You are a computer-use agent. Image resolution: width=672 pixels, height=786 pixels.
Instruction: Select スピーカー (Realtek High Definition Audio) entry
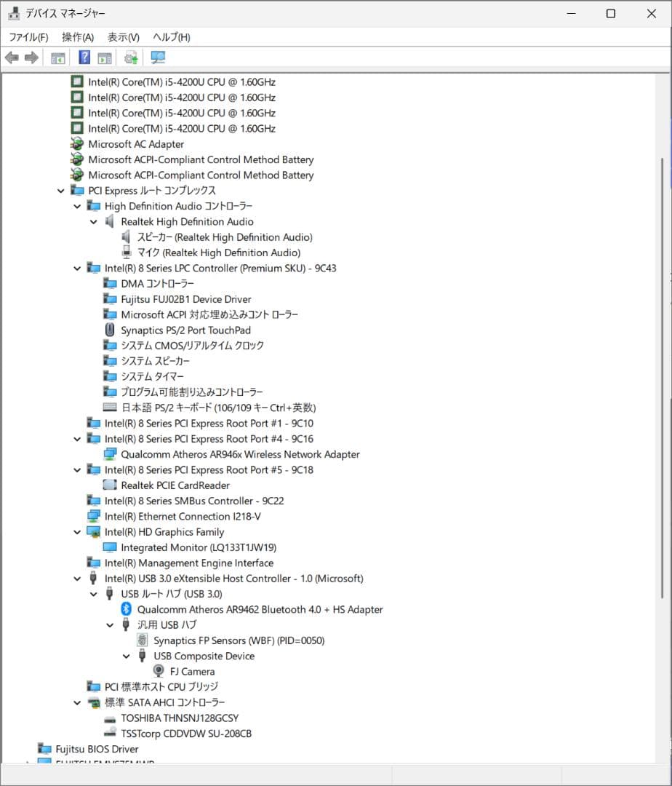coord(225,237)
